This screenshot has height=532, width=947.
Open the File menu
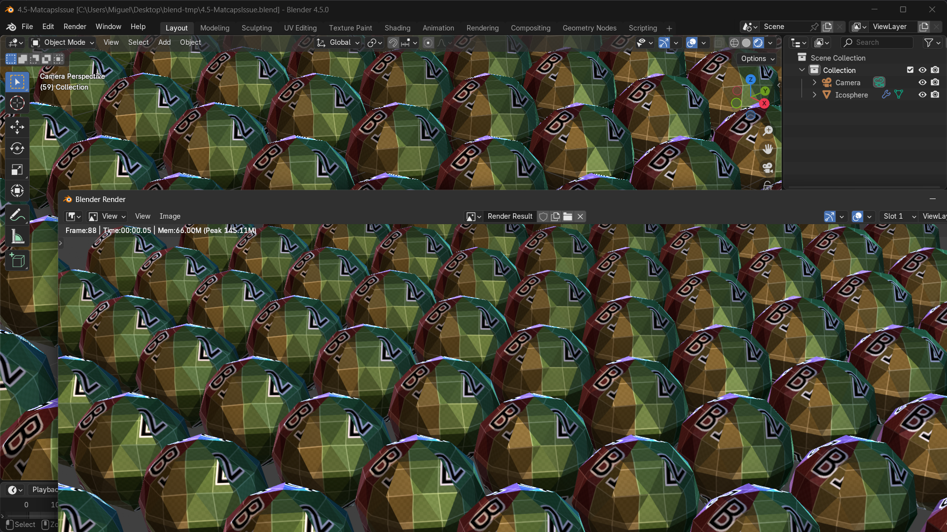coord(27,27)
